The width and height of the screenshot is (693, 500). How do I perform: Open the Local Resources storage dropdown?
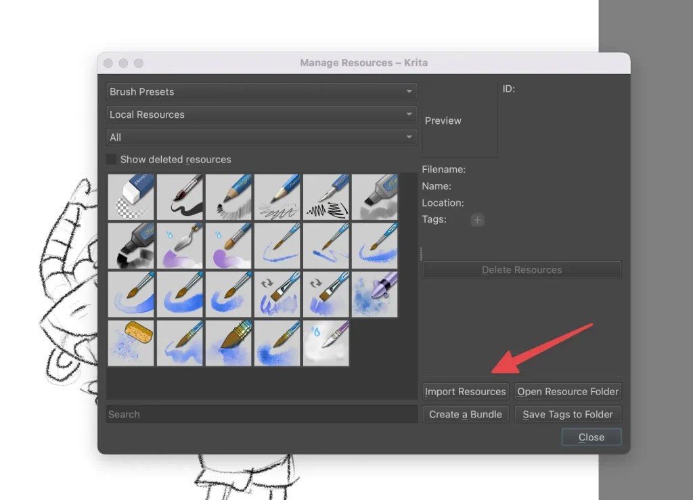[x=261, y=114]
